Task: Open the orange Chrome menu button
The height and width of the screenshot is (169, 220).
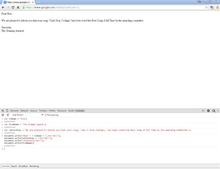Action: [x=218, y=7]
